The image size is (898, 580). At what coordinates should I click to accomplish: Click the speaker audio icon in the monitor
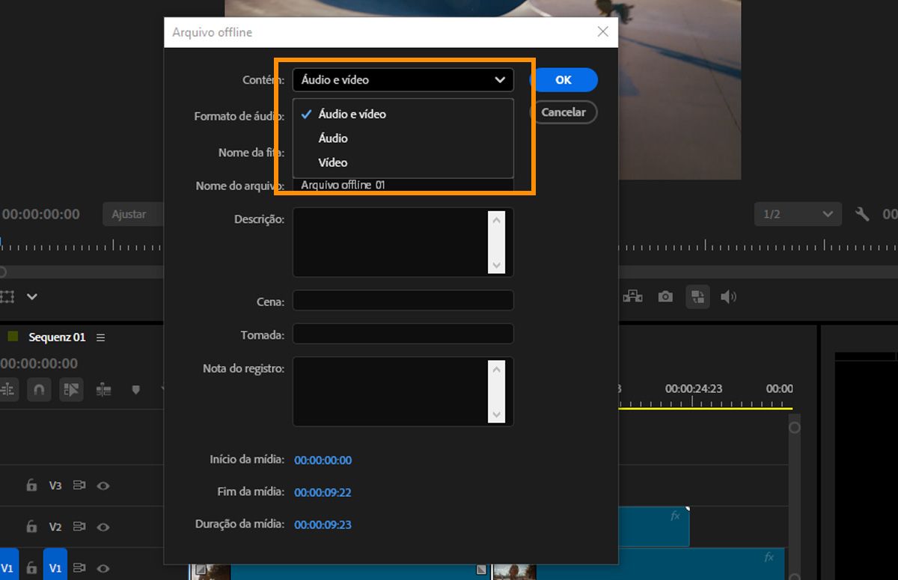click(x=729, y=297)
